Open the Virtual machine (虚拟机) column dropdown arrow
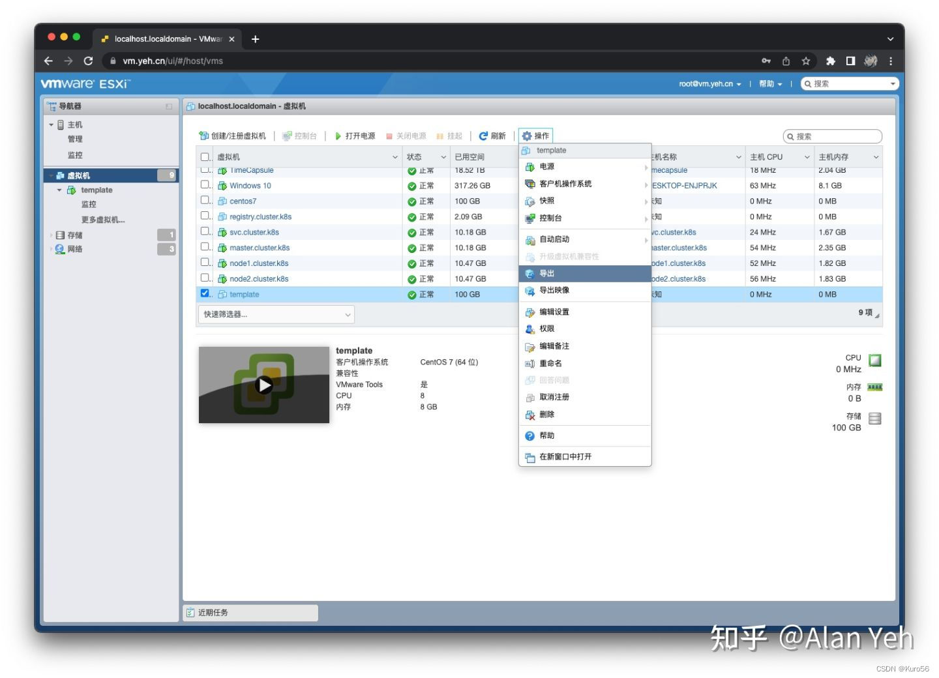 [395, 157]
